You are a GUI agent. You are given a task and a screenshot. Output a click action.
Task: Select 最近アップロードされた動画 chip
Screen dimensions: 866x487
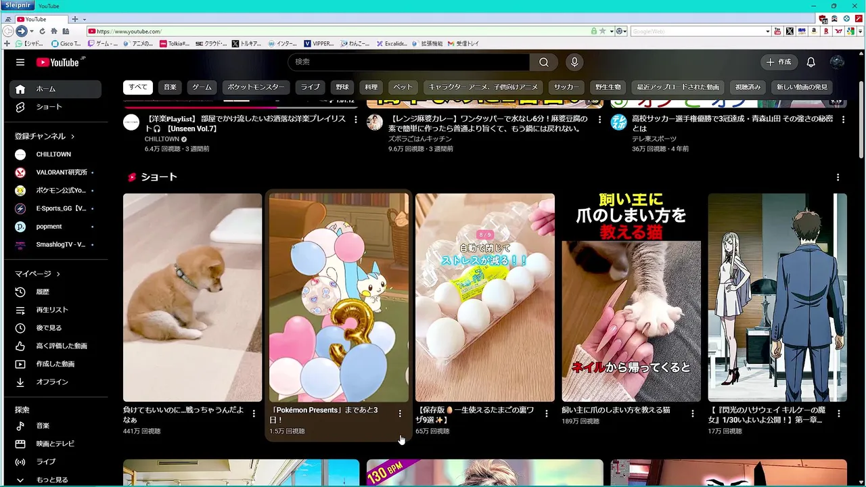678,87
